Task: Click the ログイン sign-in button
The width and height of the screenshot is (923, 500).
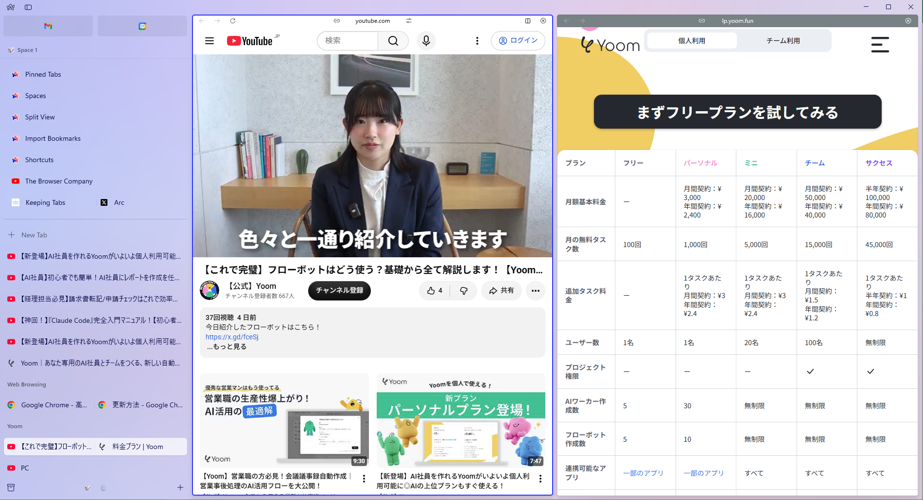Action: tap(518, 41)
